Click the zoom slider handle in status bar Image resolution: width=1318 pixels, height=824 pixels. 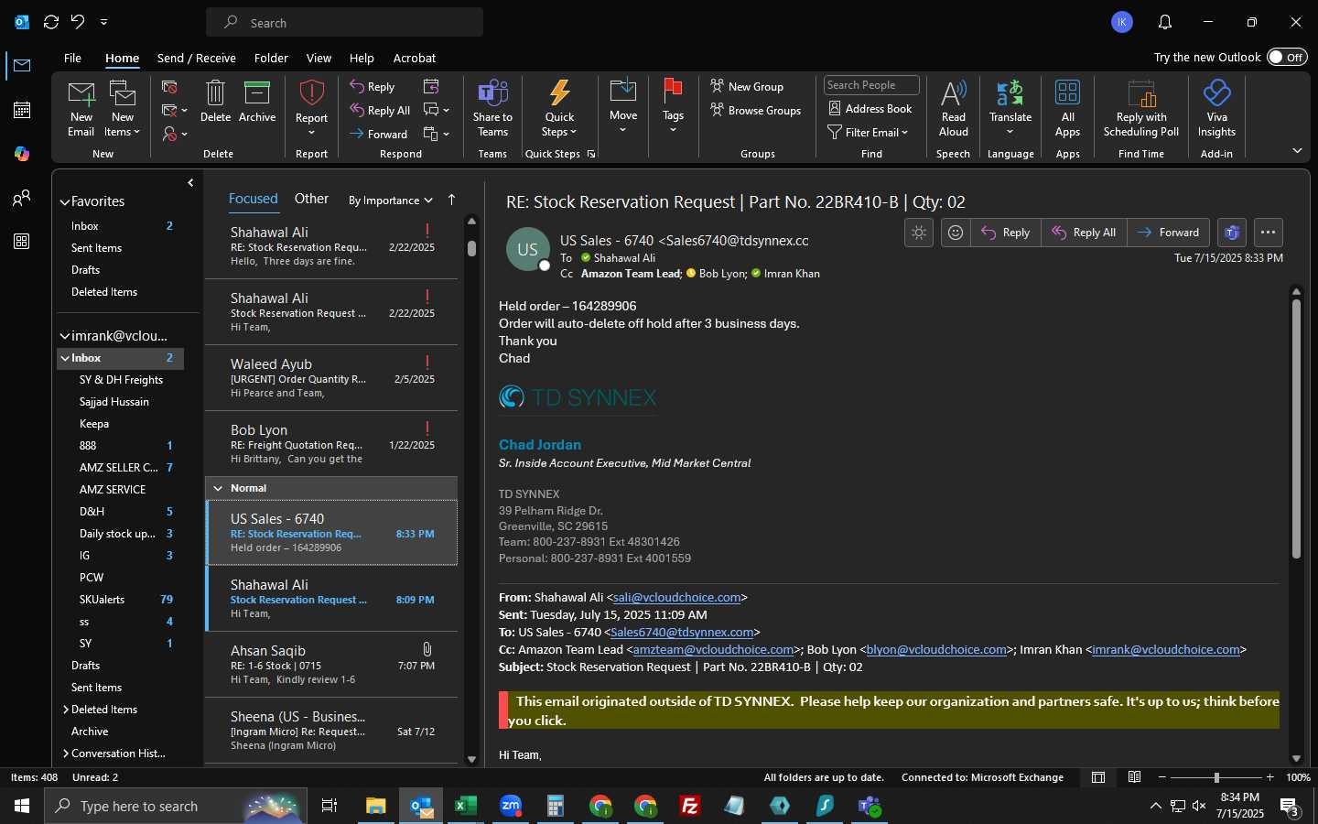click(x=1216, y=777)
